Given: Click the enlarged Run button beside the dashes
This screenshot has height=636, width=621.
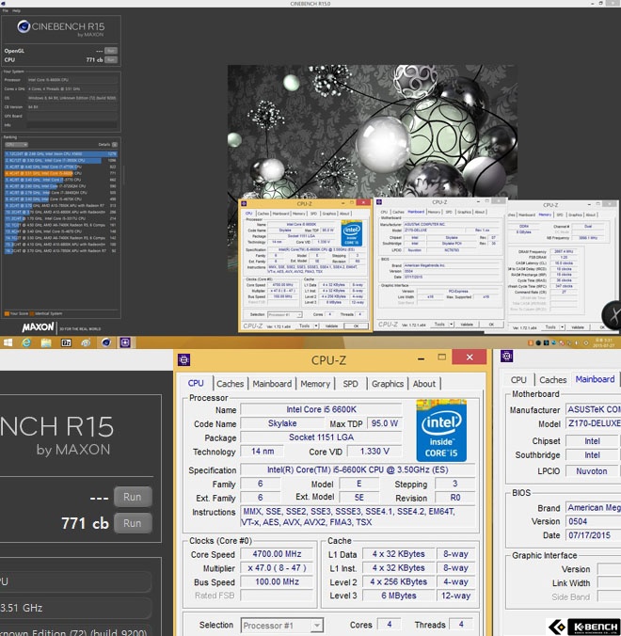Looking at the screenshot, I should tap(133, 497).
